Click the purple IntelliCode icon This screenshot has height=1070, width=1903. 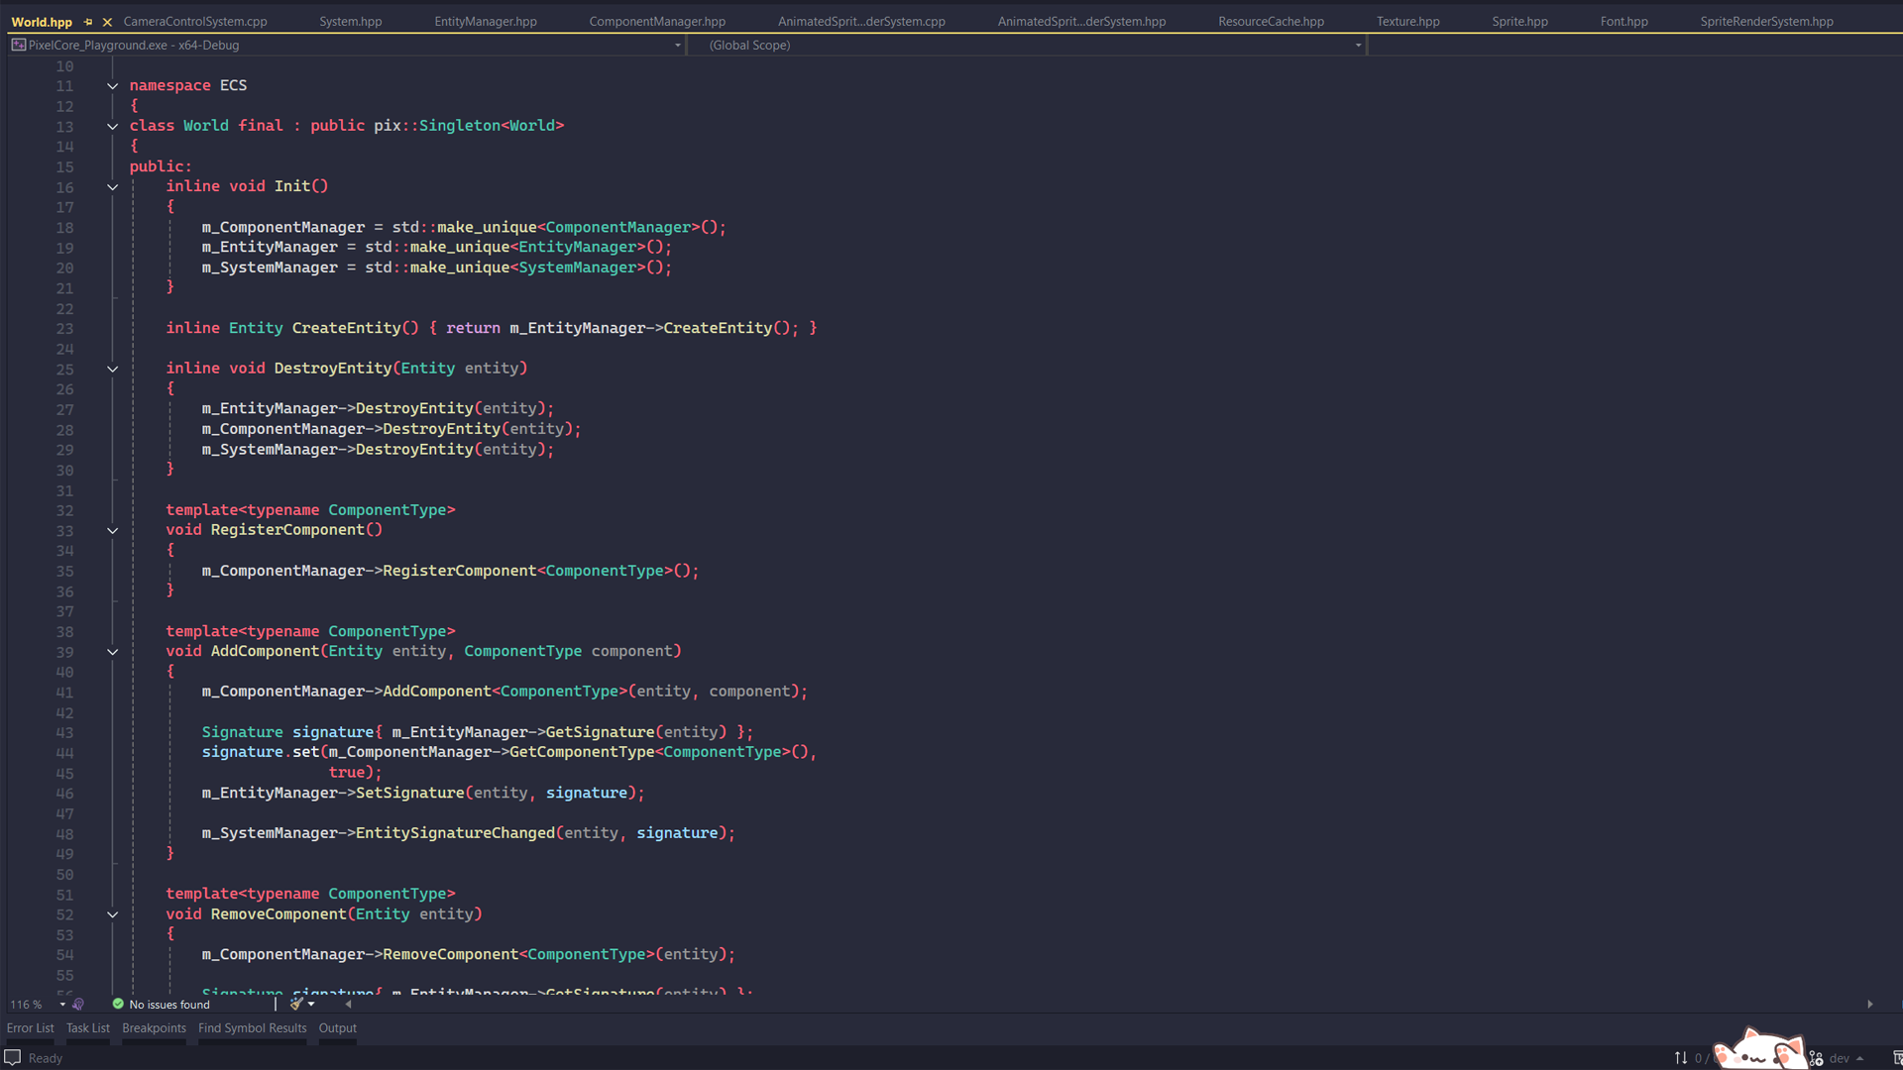click(78, 1005)
